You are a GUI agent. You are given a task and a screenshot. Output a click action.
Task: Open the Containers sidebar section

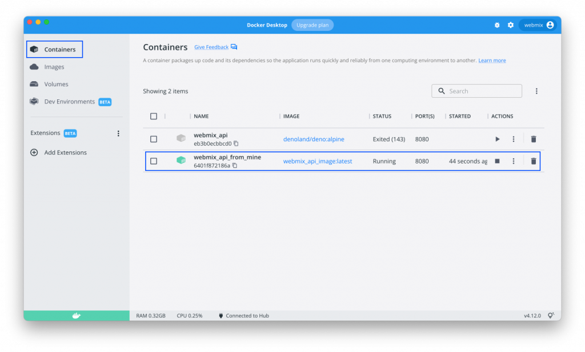54,49
